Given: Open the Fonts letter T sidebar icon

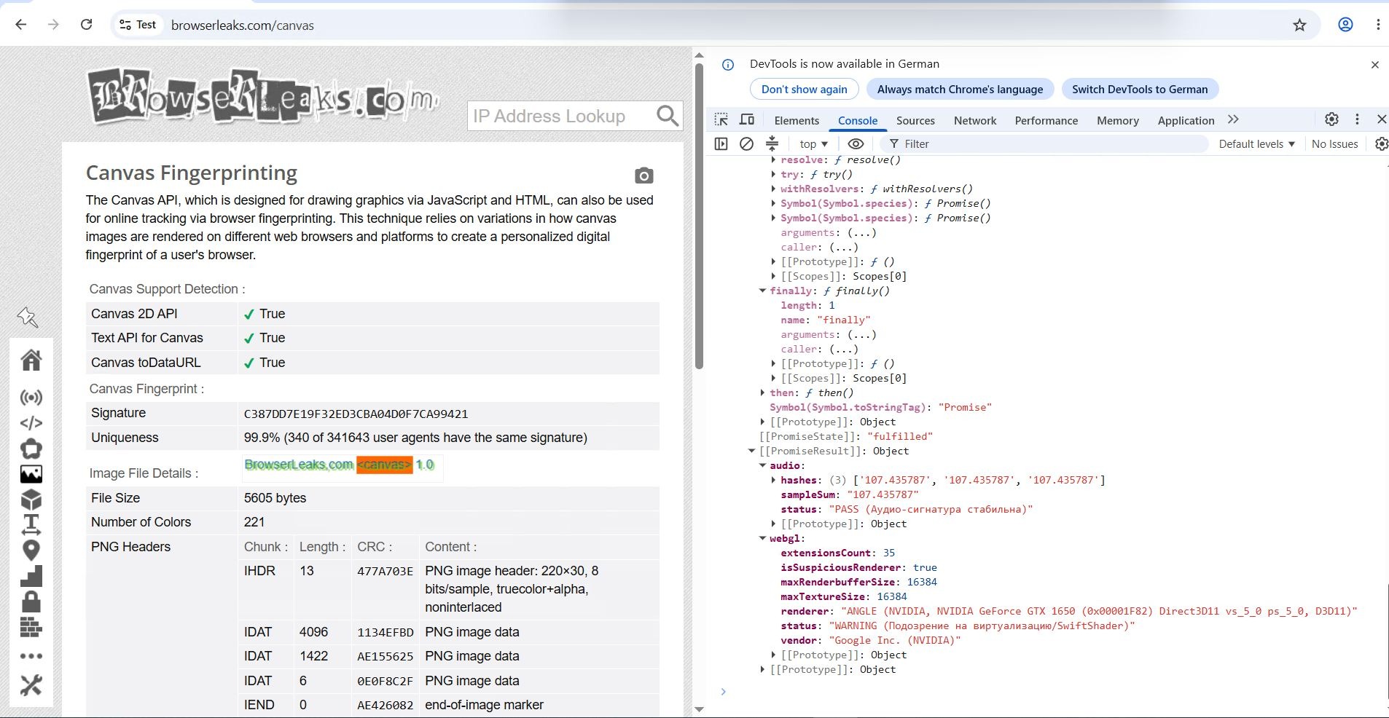Looking at the screenshot, I should click(31, 524).
